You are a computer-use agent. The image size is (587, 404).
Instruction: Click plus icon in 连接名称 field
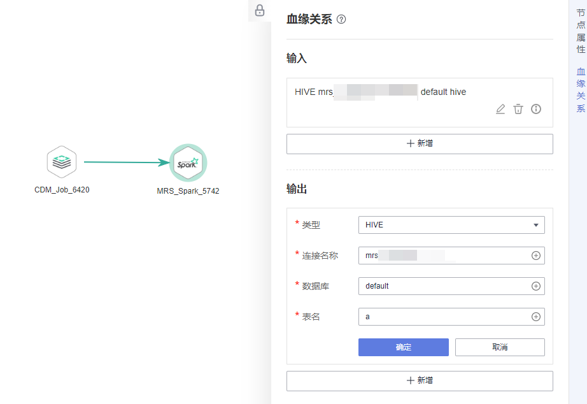click(536, 256)
